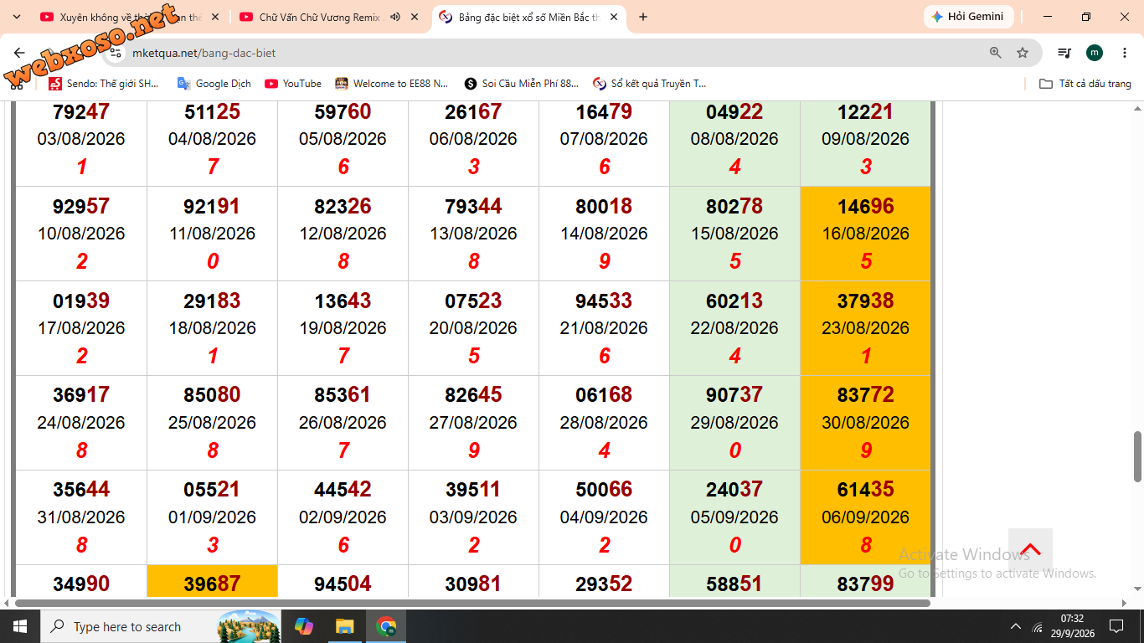The image size is (1144, 643).
Task: Open the notification center icon
Action: coord(1116,626)
